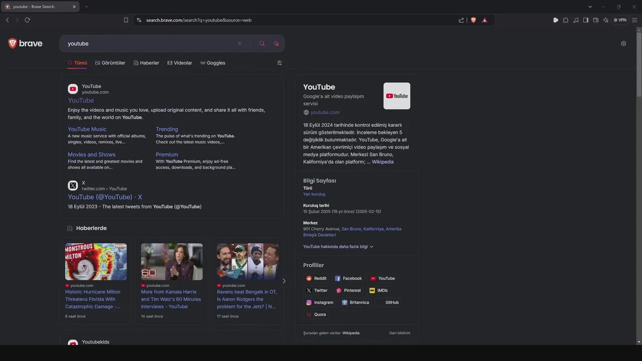Open the Brave Shields lion icon
This screenshot has height=361, width=642.
point(473,20)
